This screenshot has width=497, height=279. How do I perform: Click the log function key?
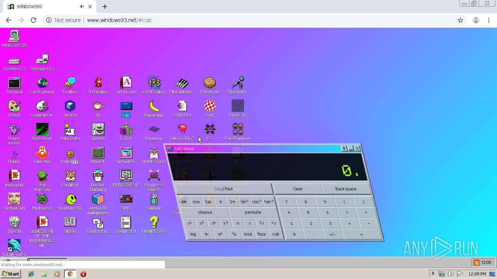(193, 234)
